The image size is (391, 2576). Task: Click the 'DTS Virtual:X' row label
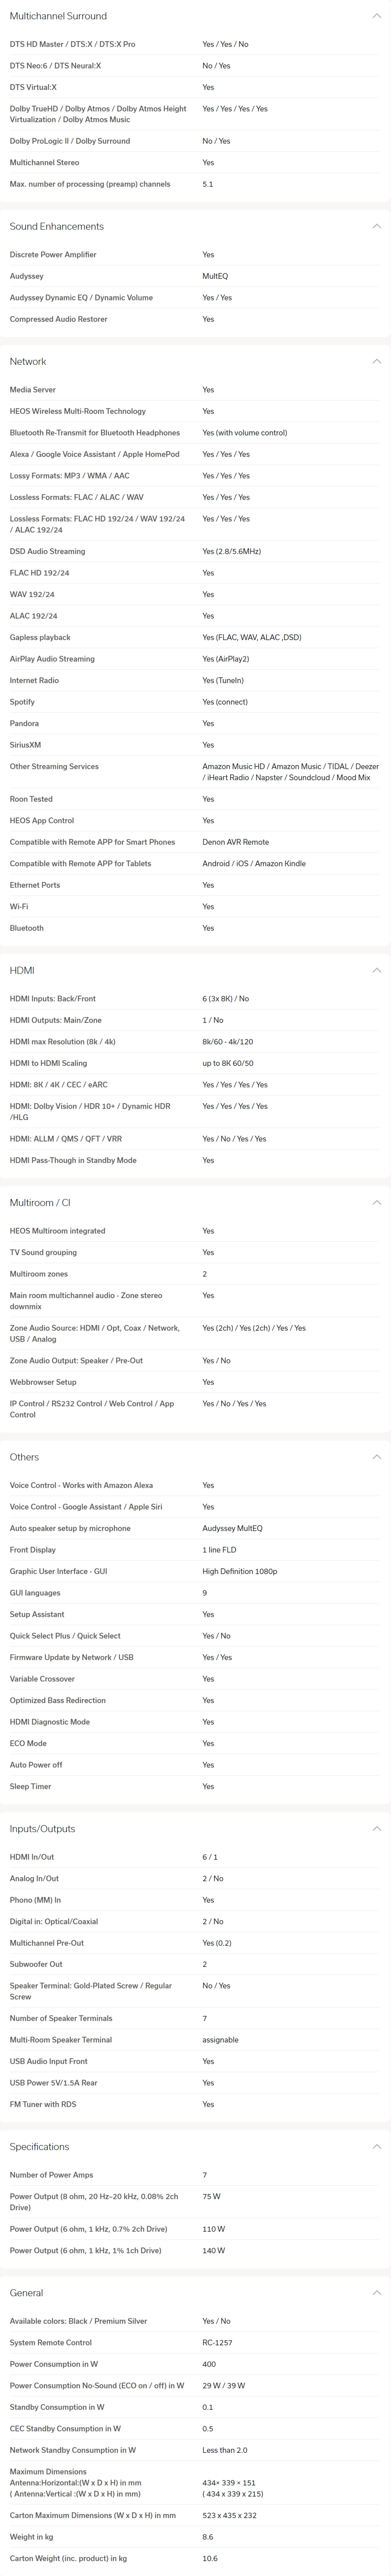pyautogui.click(x=33, y=87)
